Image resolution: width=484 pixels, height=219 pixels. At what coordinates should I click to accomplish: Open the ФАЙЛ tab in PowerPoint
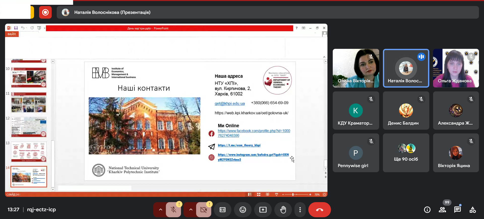pos(12,34)
